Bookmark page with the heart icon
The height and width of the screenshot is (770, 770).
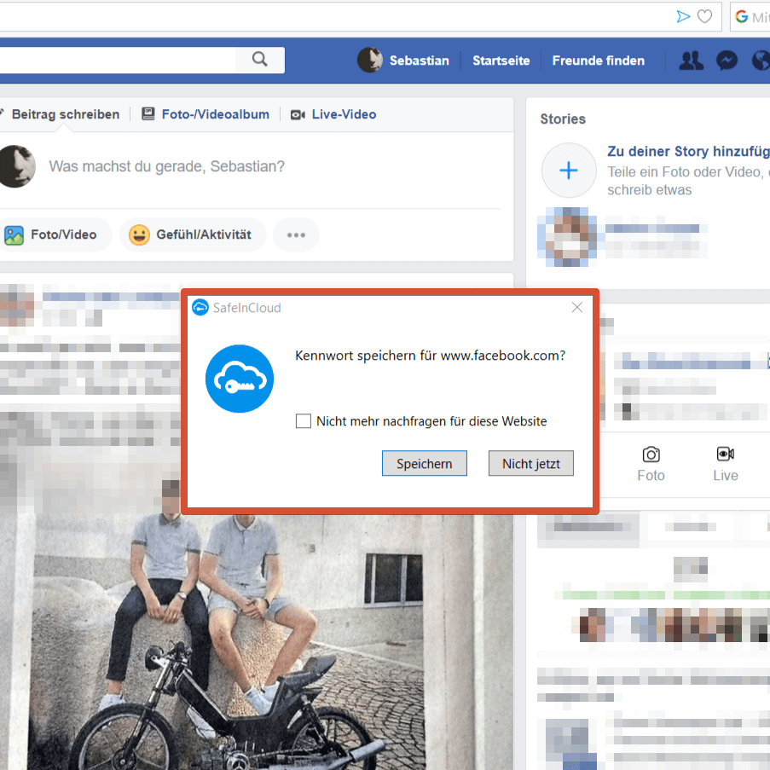point(704,16)
